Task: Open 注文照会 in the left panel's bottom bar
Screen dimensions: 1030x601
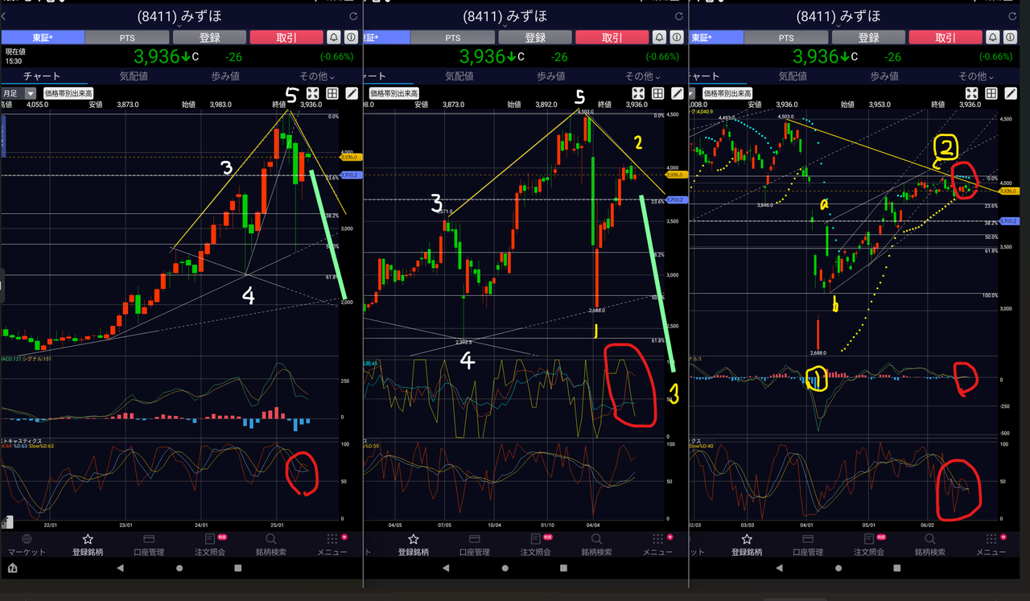Action: tap(210, 545)
